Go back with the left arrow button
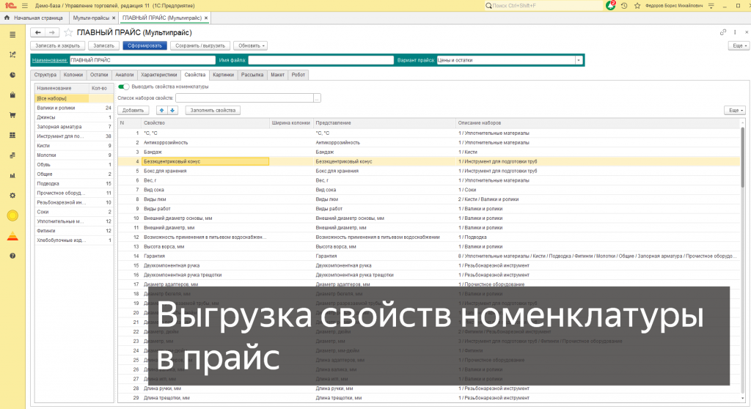The height and width of the screenshot is (409, 751). 38,32
